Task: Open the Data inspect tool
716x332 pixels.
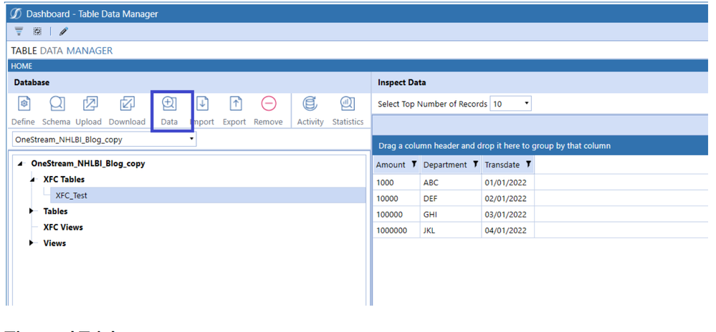Action: [x=169, y=104]
